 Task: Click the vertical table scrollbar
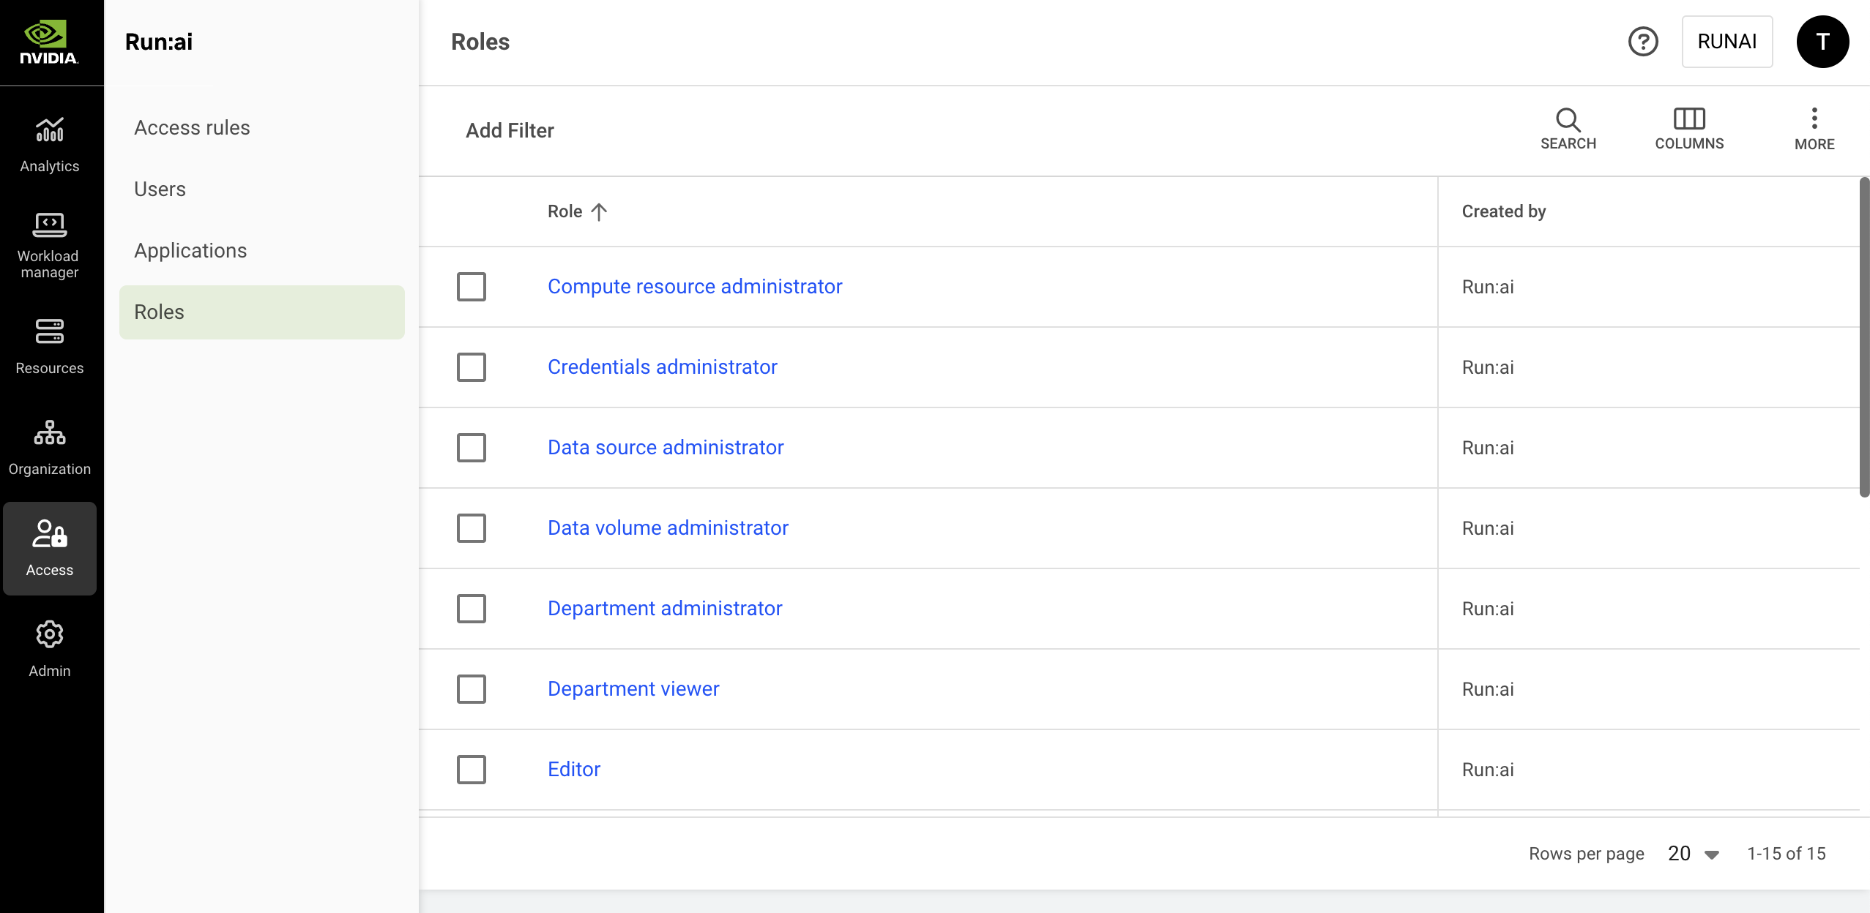click(x=1864, y=337)
